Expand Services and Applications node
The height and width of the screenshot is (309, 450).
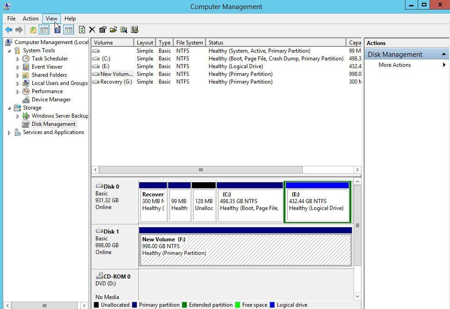tap(10, 133)
